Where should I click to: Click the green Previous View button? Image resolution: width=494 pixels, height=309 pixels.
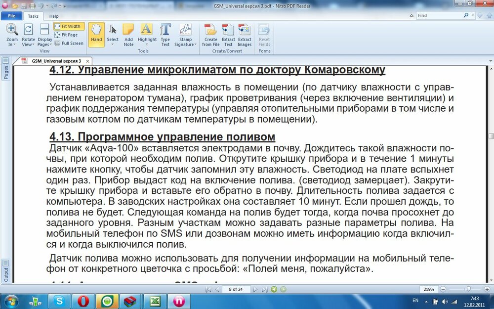coord(274,289)
